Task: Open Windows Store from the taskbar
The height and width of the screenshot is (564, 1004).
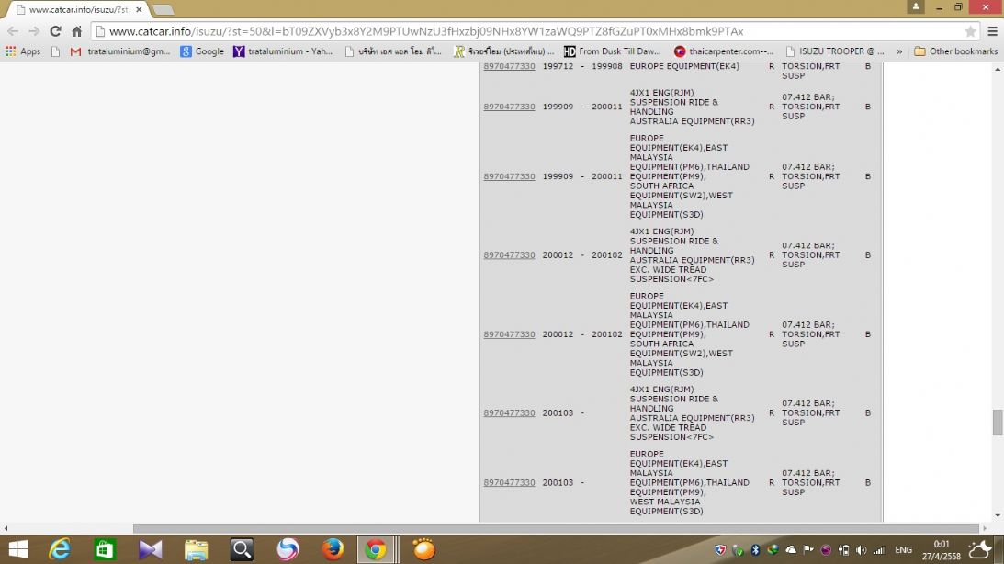Action: coord(105,549)
